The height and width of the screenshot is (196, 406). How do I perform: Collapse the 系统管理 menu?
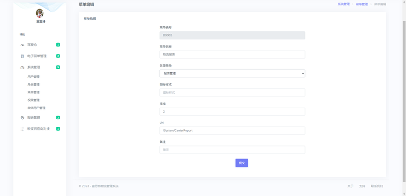point(40,67)
